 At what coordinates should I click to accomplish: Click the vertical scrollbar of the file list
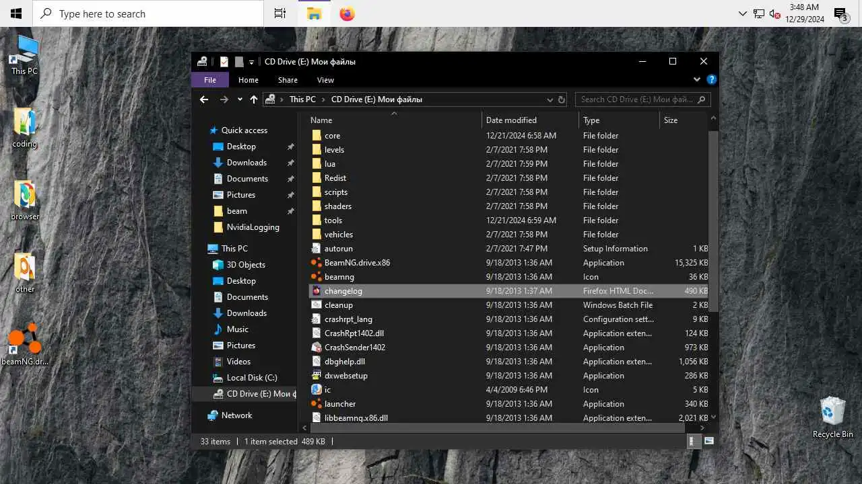(713, 222)
